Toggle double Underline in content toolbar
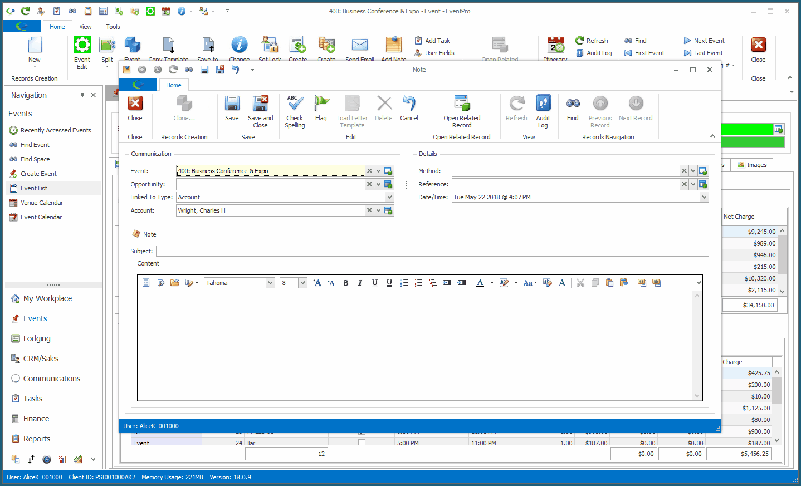The image size is (801, 486). [389, 283]
